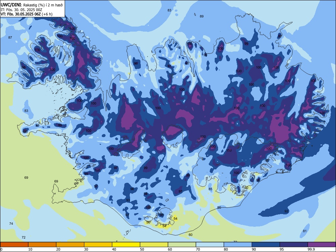Screen dimensions: 336x252
Task: Click the light green 60–70 legend swatch
Action: pyautogui.click(x=182, y=245)
